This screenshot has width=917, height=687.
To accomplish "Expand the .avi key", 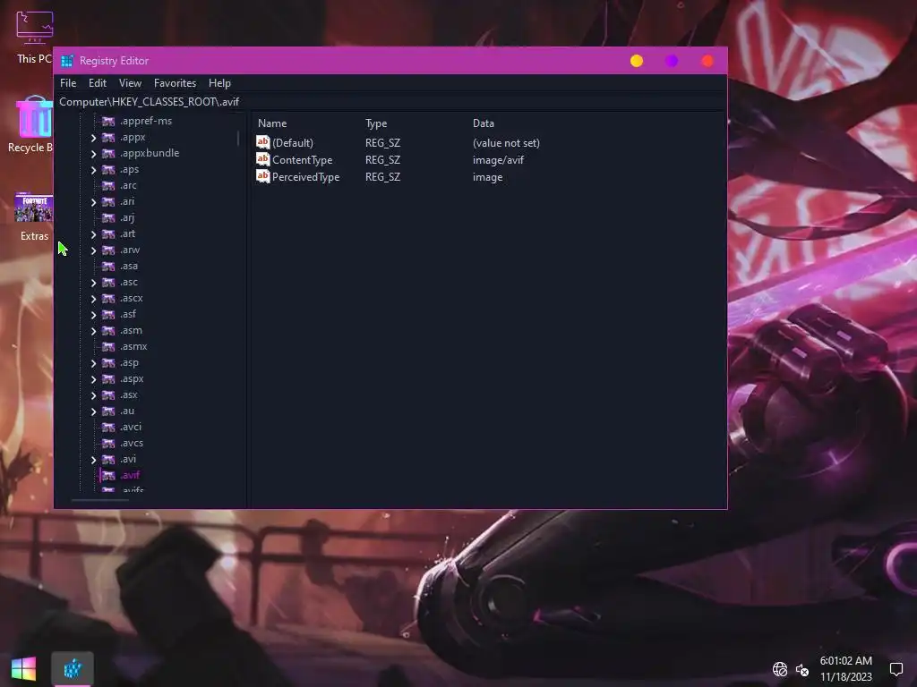I will (x=93, y=460).
